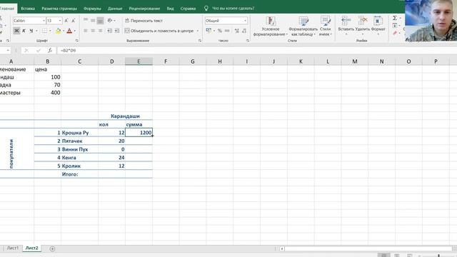Open merge and center dropdown arrow

coord(197,31)
